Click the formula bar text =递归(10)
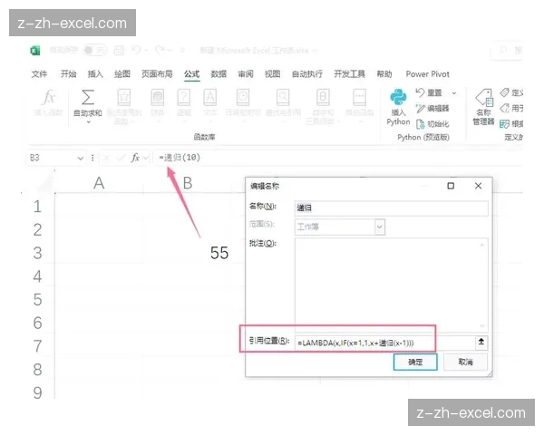Viewport: 544px width, 435px height. (x=180, y=158)
